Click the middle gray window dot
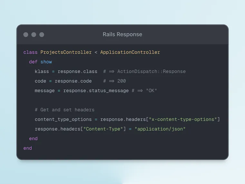The width and height of the screenshot is (245, 184). tap(34, 35)
